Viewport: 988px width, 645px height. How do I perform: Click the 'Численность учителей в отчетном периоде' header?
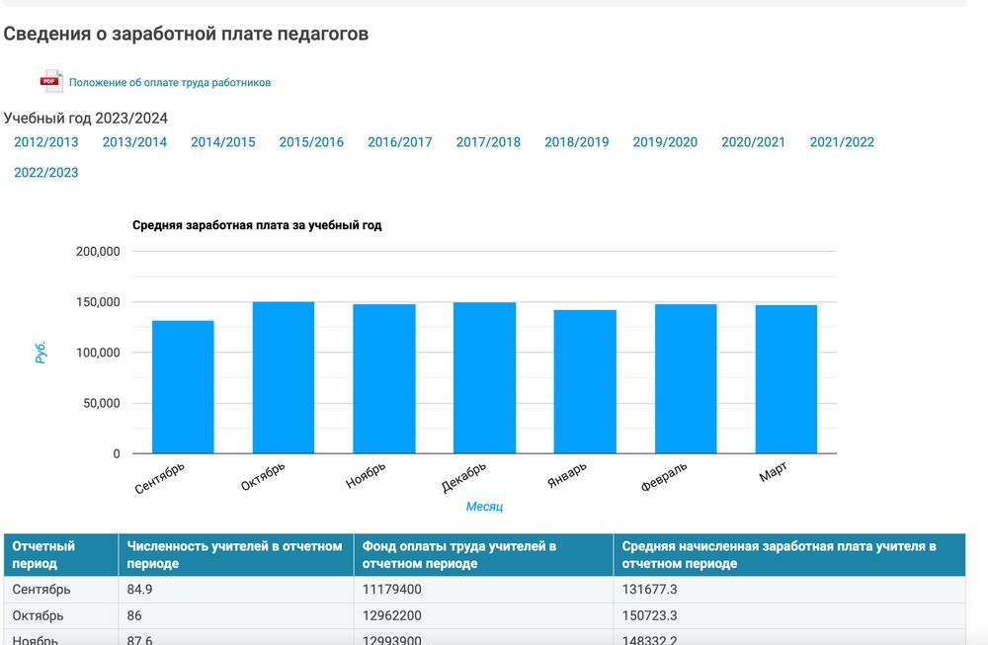[x=236, y=555]
